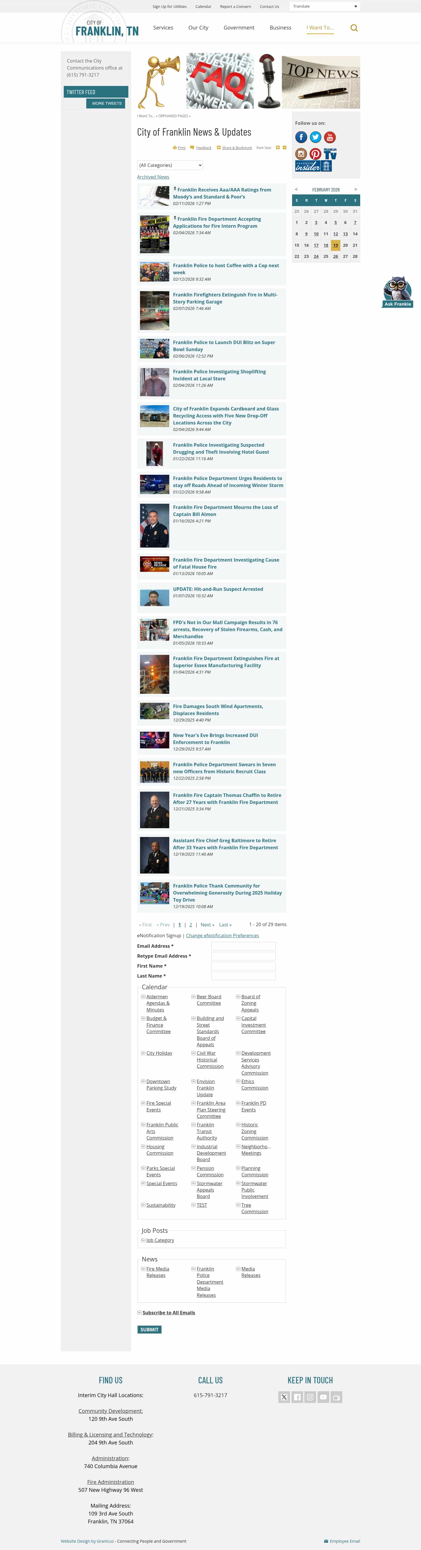The height and width of the screenshot is (1550, 421).
Task: Click Next » pagination link
Action: [207, 925]
